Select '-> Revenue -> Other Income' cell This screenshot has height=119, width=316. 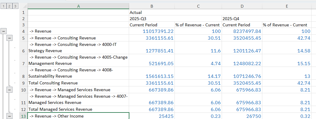pyautogui.click(x=78, y=116)
